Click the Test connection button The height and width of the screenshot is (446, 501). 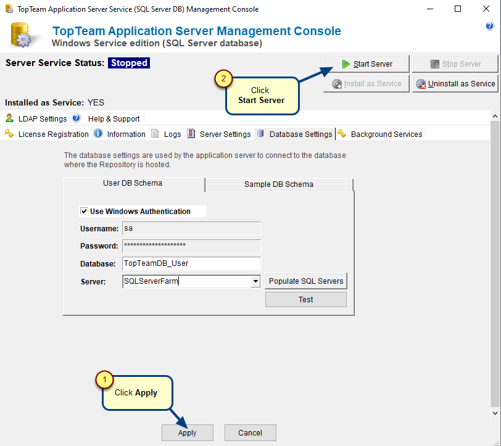[306, 300]
